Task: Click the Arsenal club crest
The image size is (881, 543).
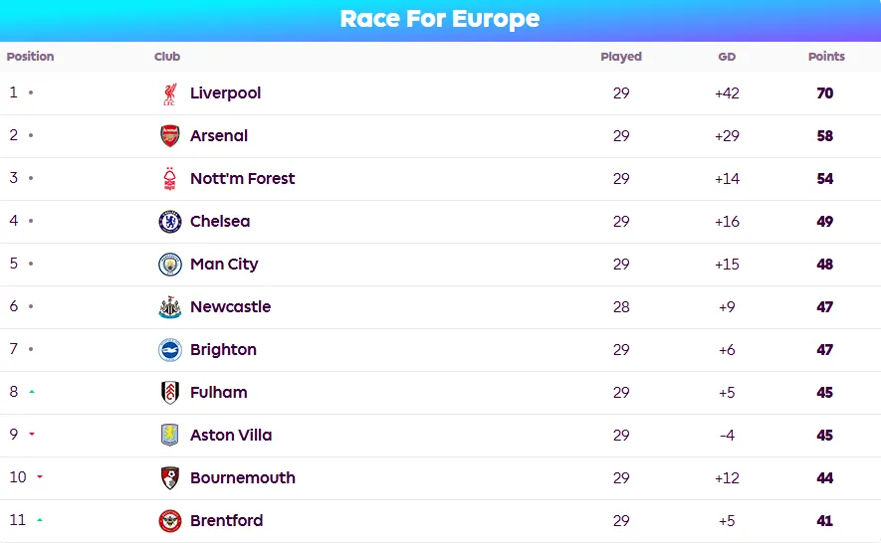Action: coord(169,136)
